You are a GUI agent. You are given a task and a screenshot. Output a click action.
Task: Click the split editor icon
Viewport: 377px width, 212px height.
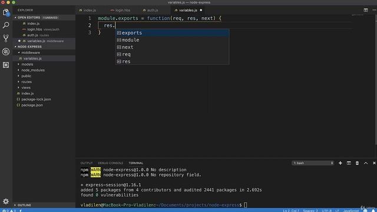366,10
